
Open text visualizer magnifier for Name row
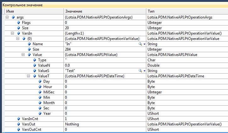coord(140,44)
